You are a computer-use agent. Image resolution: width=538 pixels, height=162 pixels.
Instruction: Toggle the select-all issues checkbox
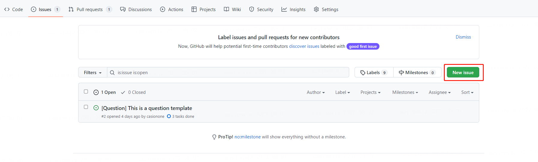click(86, 91)
